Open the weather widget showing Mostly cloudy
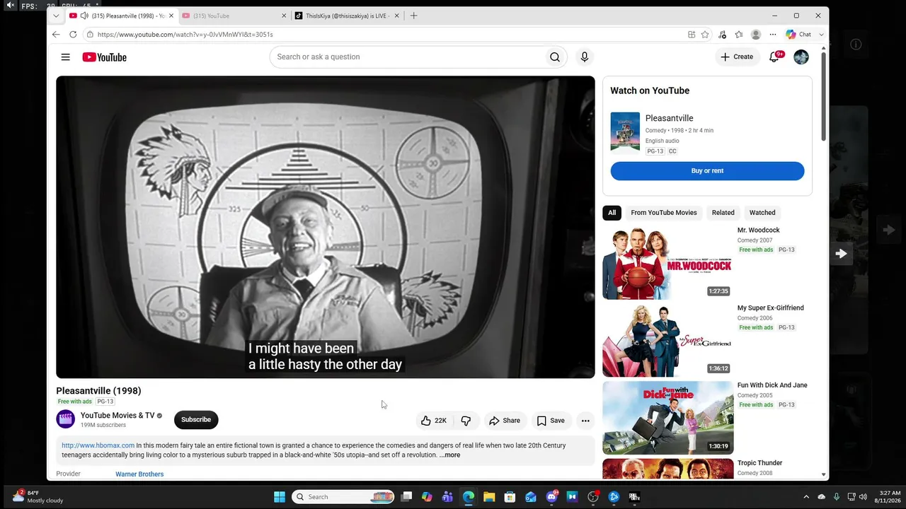 38,496
